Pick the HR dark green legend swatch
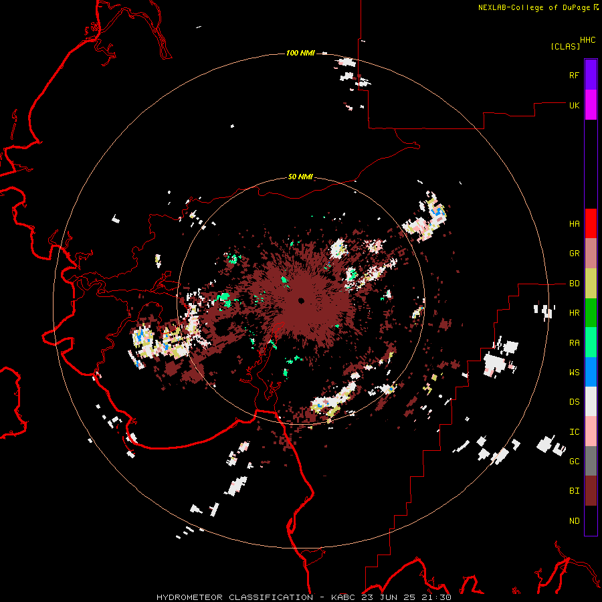This screenshot has width=602, height=602. click(591, 313)
